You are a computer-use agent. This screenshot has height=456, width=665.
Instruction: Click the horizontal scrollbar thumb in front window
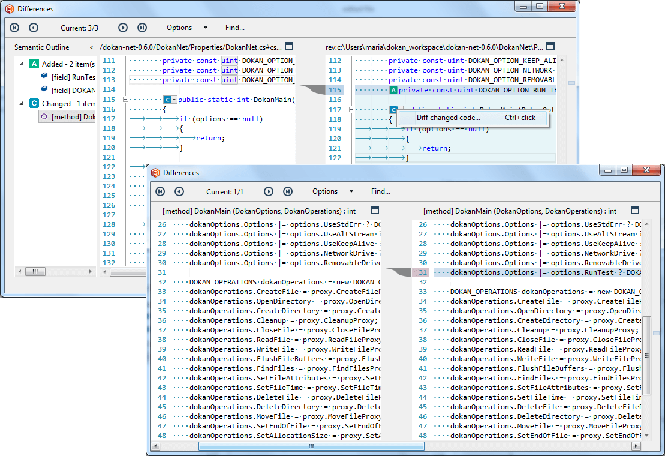311,446
